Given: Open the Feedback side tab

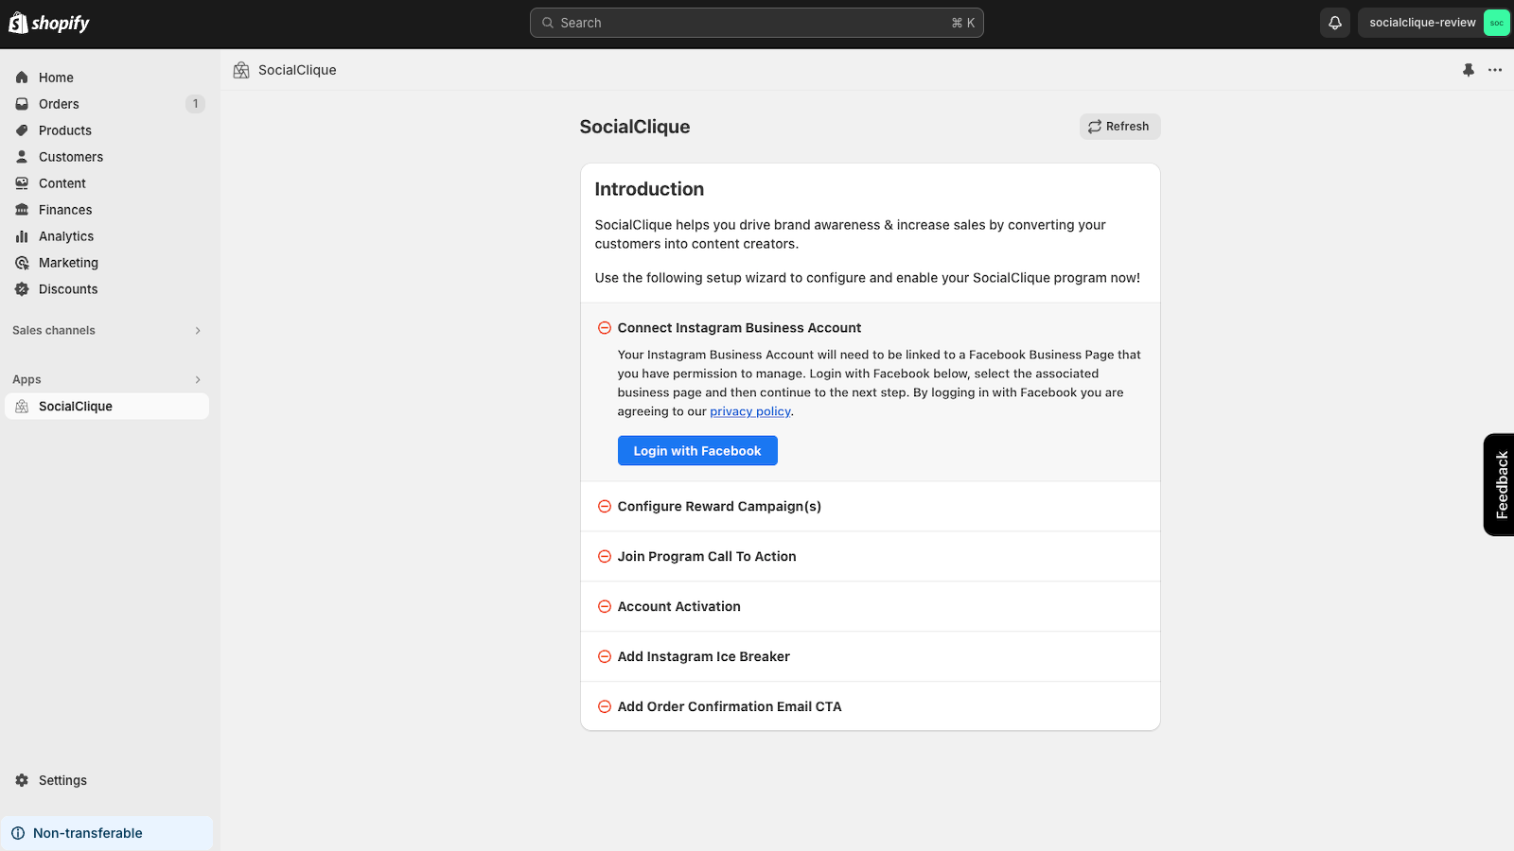Looking at the screenshot, I should click(x=1499, y=484).
